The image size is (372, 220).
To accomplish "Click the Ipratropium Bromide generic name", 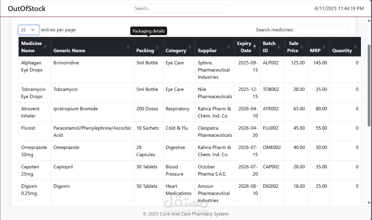I will pos(76,109).
